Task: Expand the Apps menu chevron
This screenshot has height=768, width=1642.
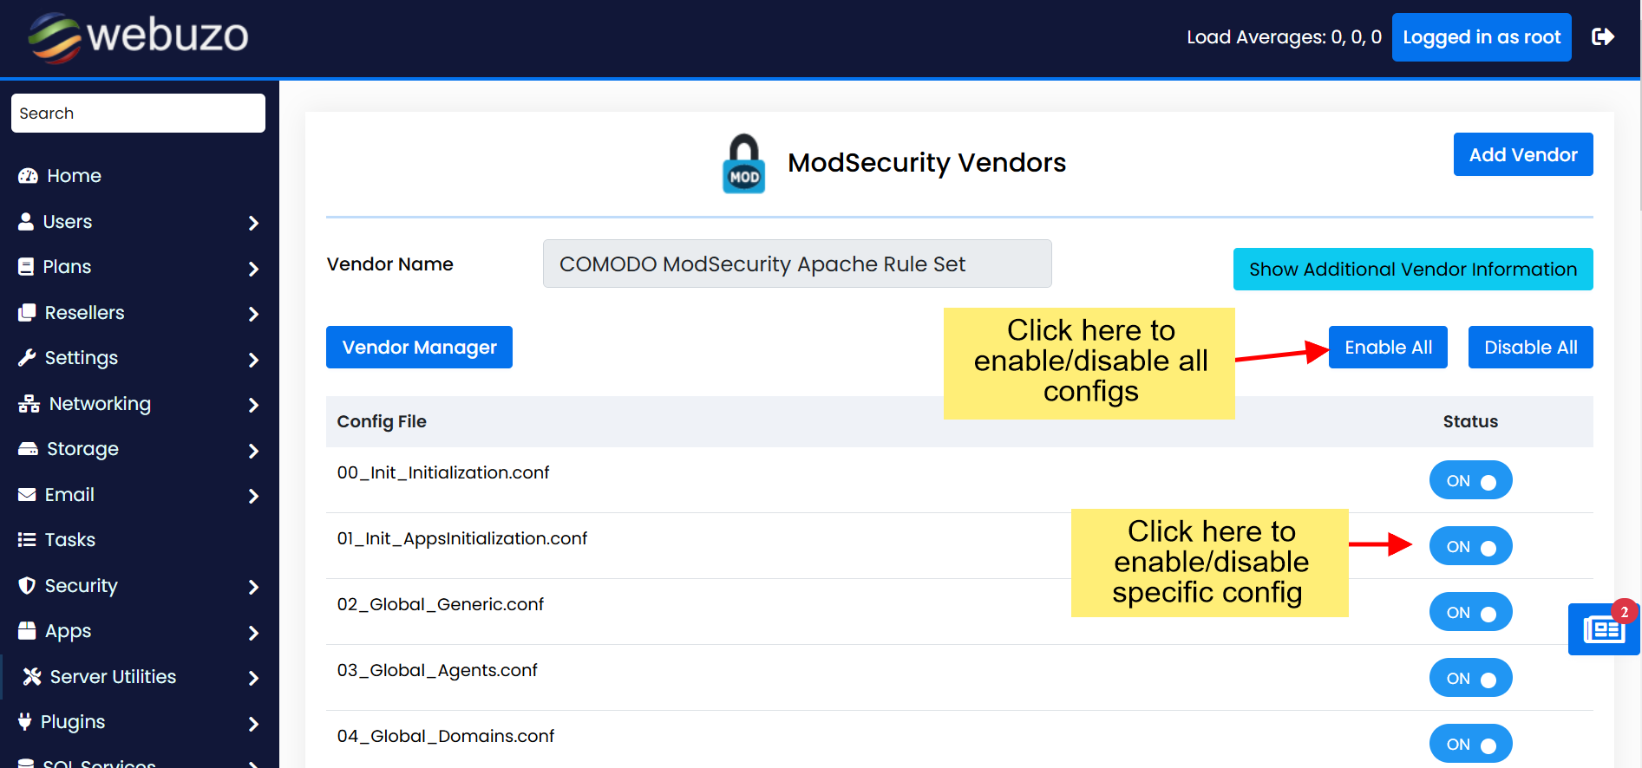Action: [x=253, y=633]
